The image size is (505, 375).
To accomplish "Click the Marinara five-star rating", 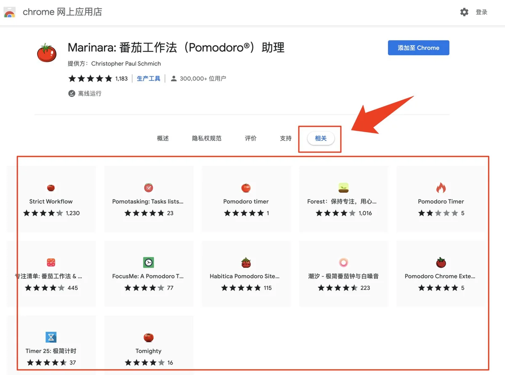I will click(x=90, y=78).
